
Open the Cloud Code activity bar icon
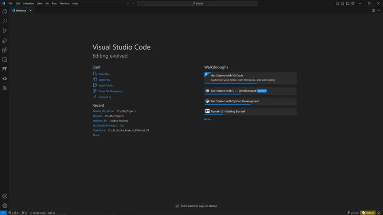coord(4,79)
